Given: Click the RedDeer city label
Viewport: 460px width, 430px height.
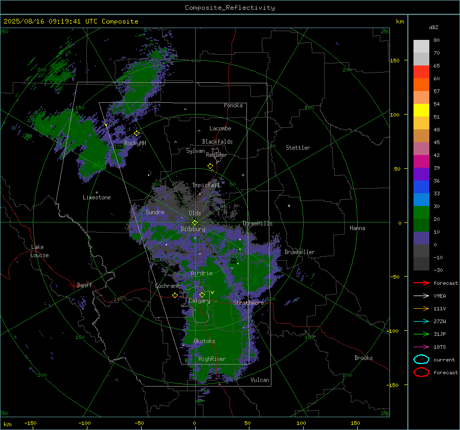Looking at the screenshot, I should click(217, 155).
